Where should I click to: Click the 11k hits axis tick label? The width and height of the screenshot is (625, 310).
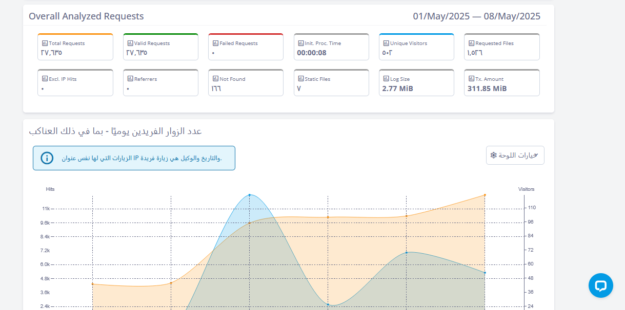tap(46, 209)
